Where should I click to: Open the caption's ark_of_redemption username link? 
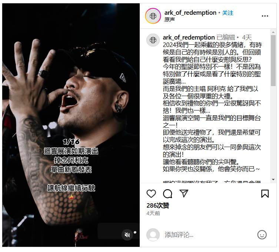[x=189, y=37]
